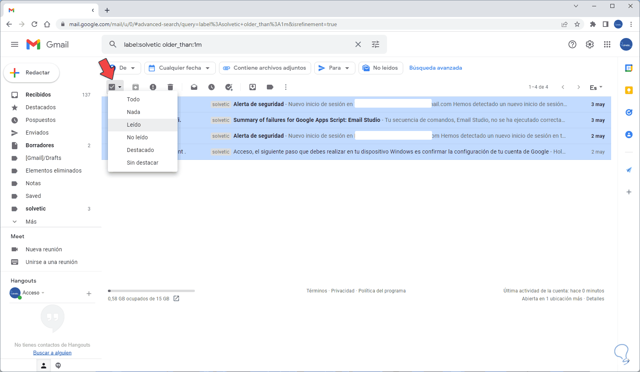Mark selected messages as read envelope
Image resolution: width=640 pixels, height=372 pixels.
pyautogui.click(x=194, y=87)
